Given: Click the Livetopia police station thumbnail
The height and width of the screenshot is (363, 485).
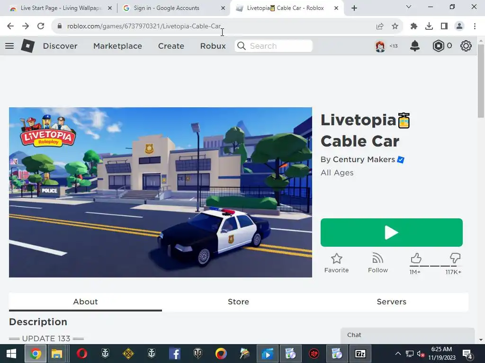Looking at the screenshot, I should pos(161,192).
